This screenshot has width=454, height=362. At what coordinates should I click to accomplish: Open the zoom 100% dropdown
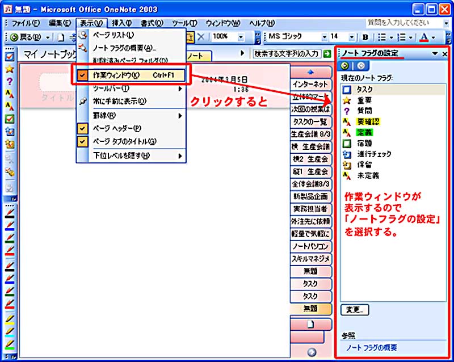click(x=241, y=37)
